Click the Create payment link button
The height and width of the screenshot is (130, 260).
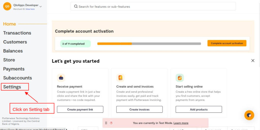click(x=80, y=109)
